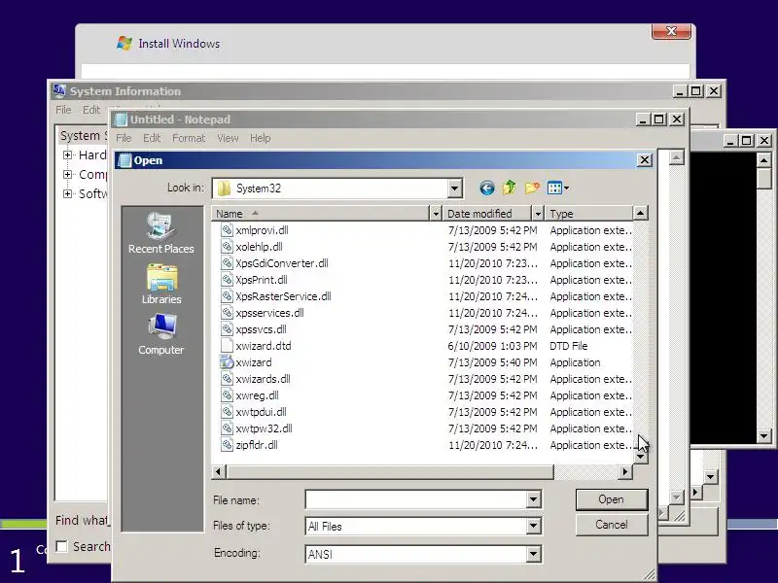Open the File name dropdown arrow
This screenshot has height=583, width=778.
533,499
